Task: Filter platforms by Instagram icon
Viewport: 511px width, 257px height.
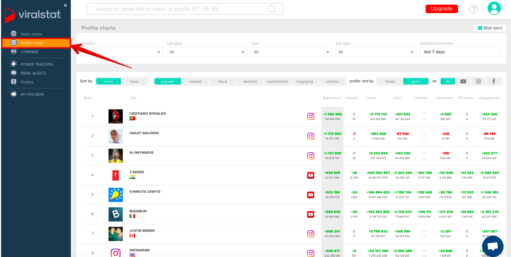Action: [x=478, y=81]
